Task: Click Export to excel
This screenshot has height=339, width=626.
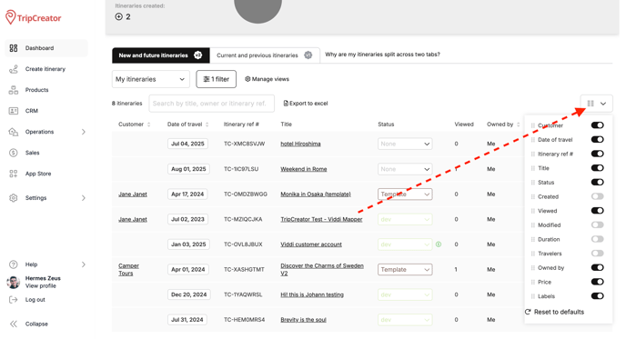Action: (x=306, y=104)
